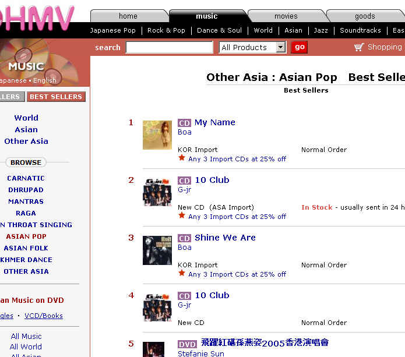This screenshot has height=357, width=405.
Task: Open Asian genre in top bar
Action: tap(293, 30)
